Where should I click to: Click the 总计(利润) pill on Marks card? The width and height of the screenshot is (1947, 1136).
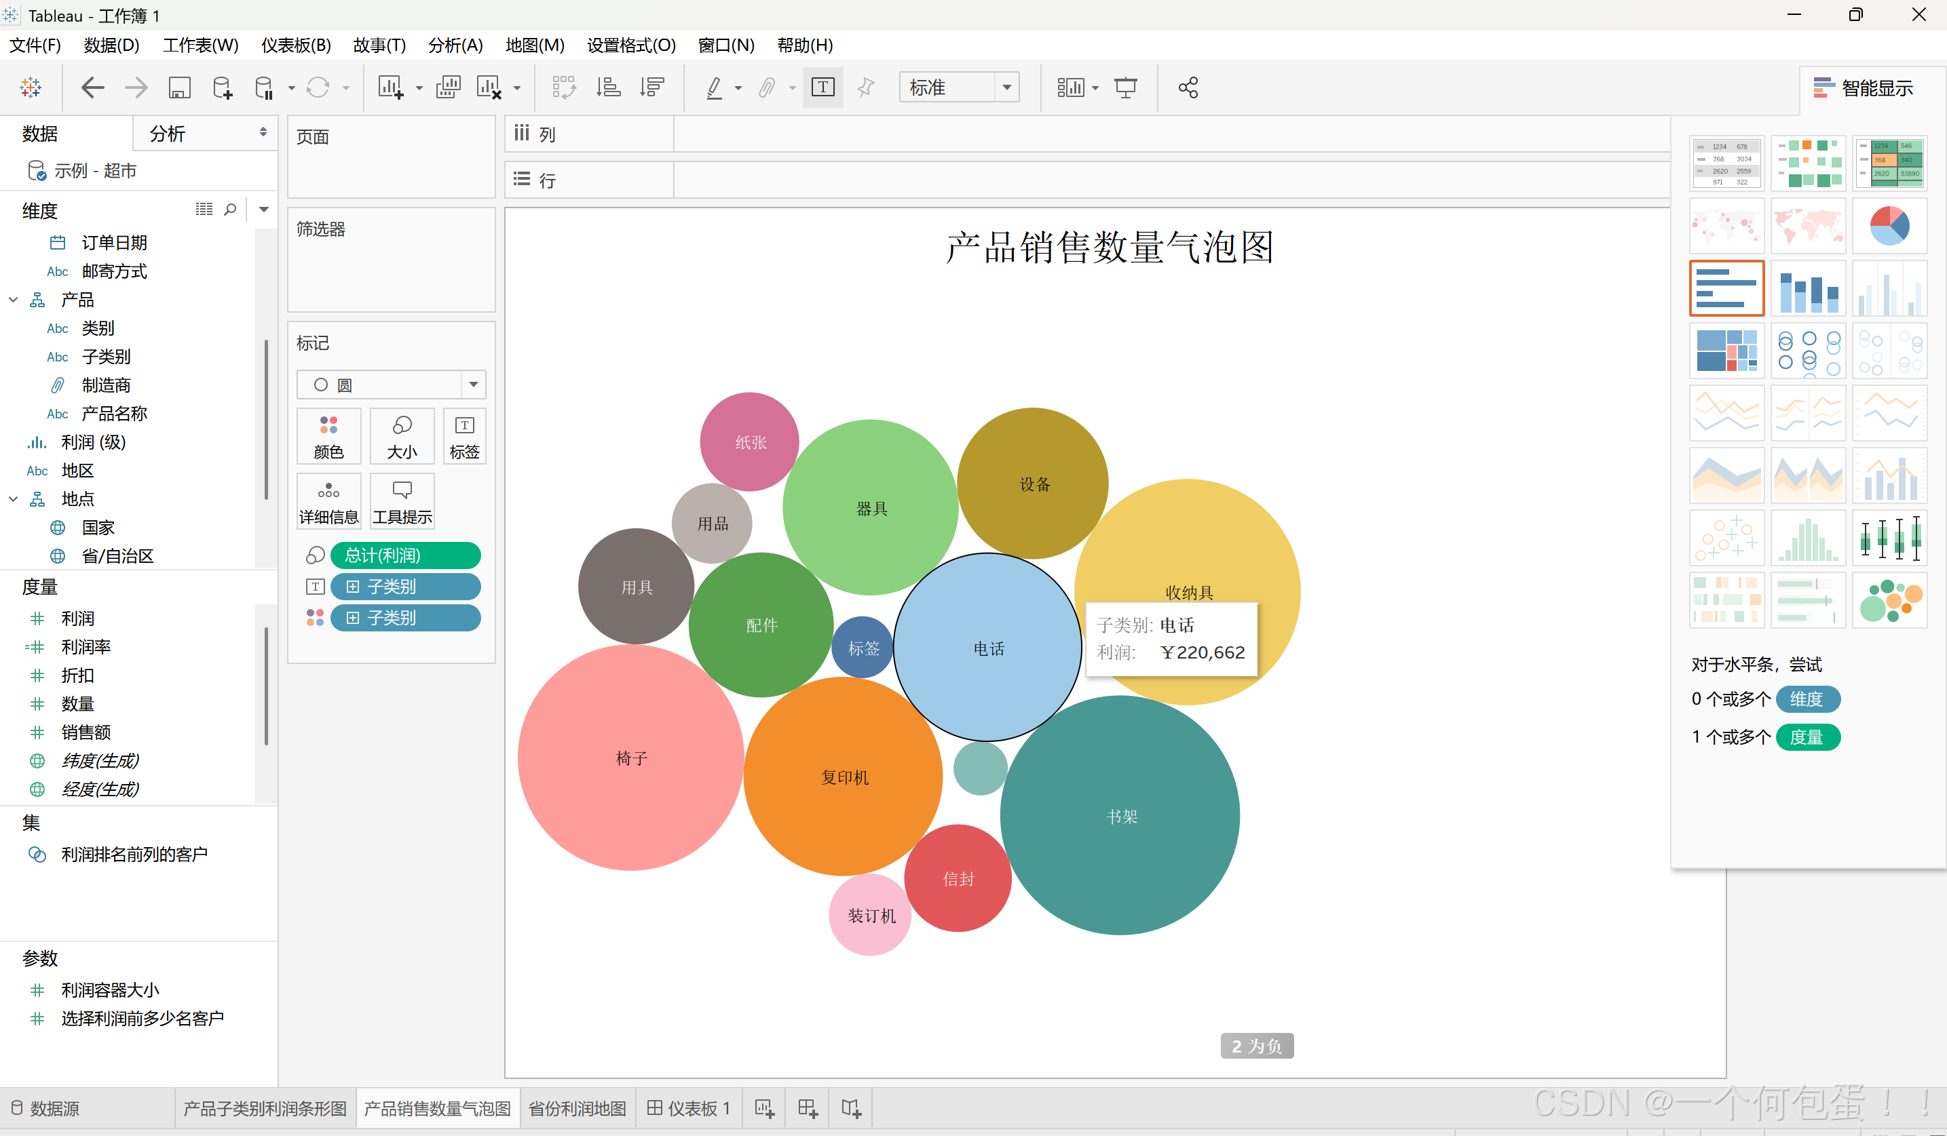point(405,555)
